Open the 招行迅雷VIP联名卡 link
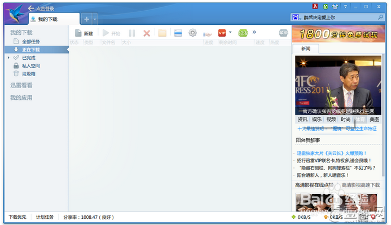The width and height of the screenshot is (391, 225). pos(334,161)
